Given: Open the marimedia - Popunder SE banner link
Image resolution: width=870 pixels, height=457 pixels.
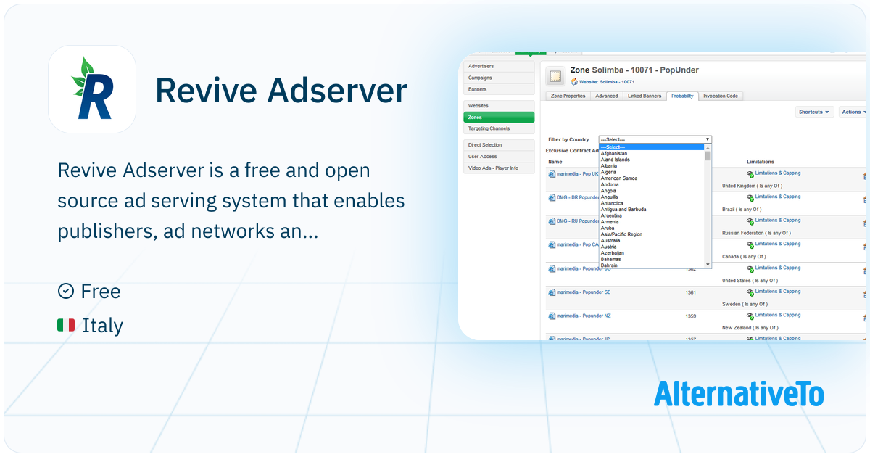Looking at the screenshot, I should (584, 292).
